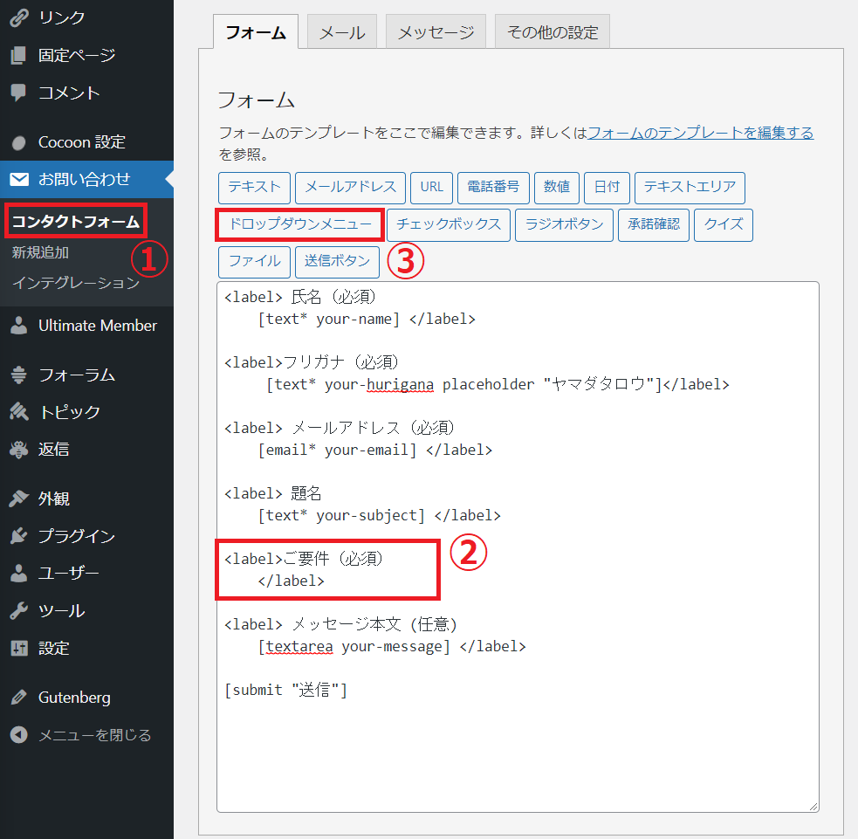Collapse sidebar via メニューを閉じる
Image resolution: width=858 pixels, height=839 pixels.
coord(86,734)
